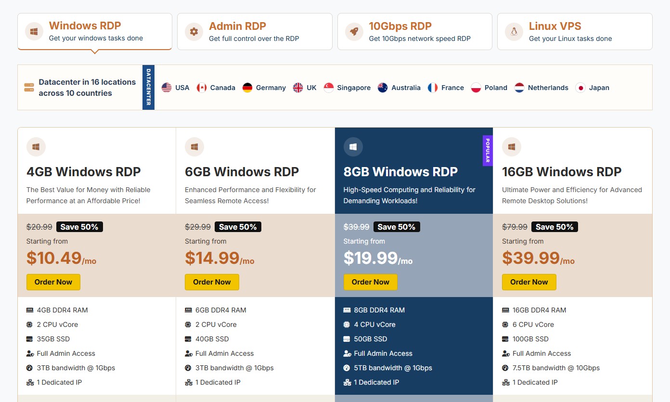This screenshot has width=670, height=402.
Task: Click the Canada flag icon
Action: [x=202, y=87]
